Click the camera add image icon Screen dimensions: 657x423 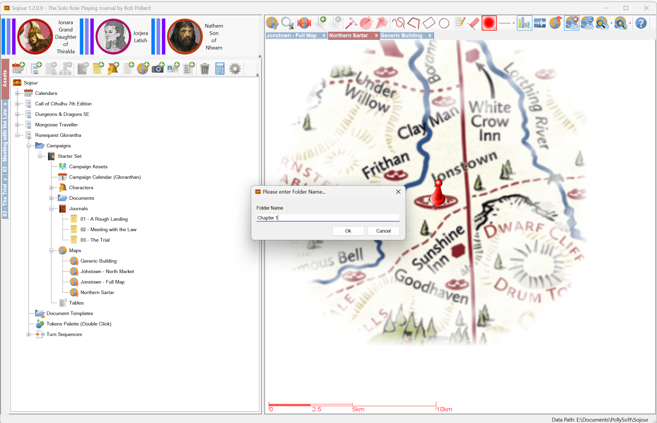pyautogui.click(x=158, y=69)
